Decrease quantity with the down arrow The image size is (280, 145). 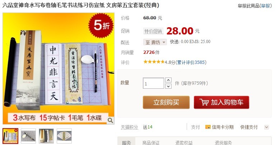(x=168, y=86)
